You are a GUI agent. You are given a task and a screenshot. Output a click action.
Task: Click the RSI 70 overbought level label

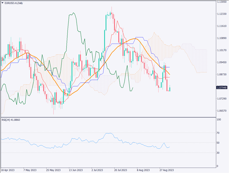tap(219, 133)
